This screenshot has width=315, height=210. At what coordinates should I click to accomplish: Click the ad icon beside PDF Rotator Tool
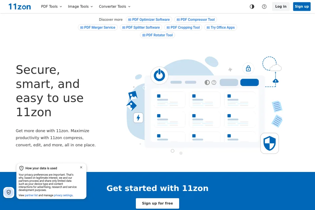144,35
